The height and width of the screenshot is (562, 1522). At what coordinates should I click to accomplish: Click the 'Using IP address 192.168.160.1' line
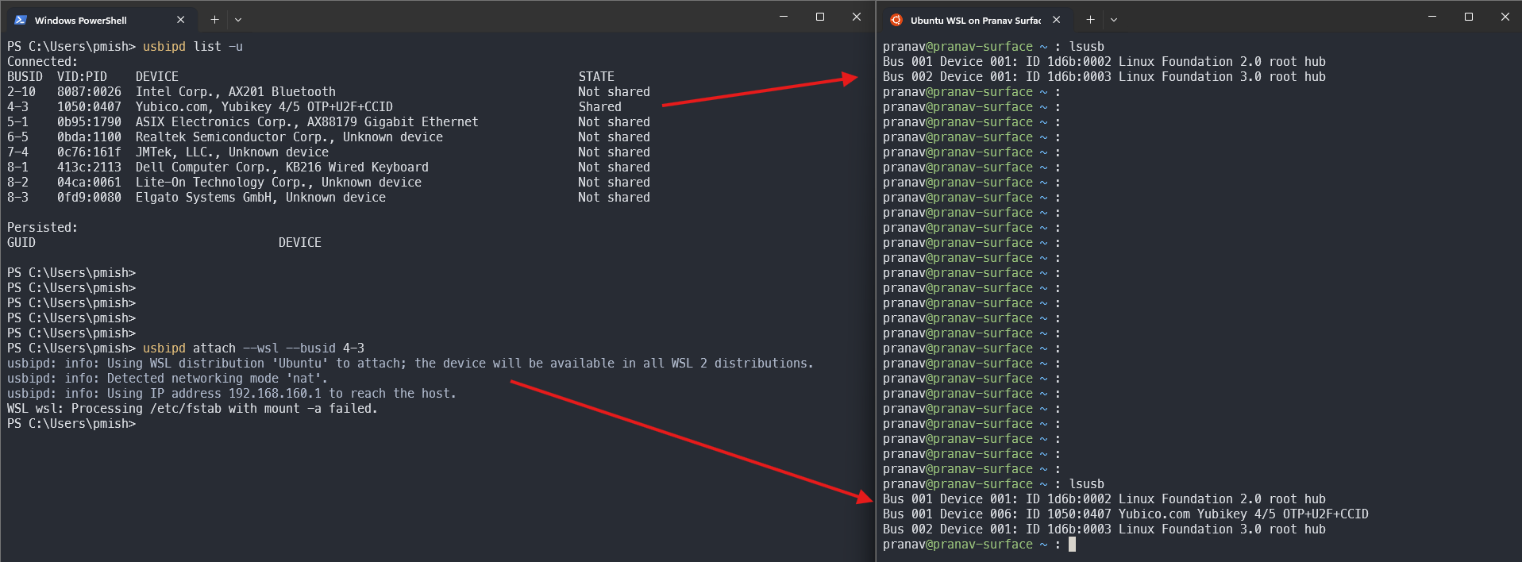pyautogui.click(x=232, y=394)
